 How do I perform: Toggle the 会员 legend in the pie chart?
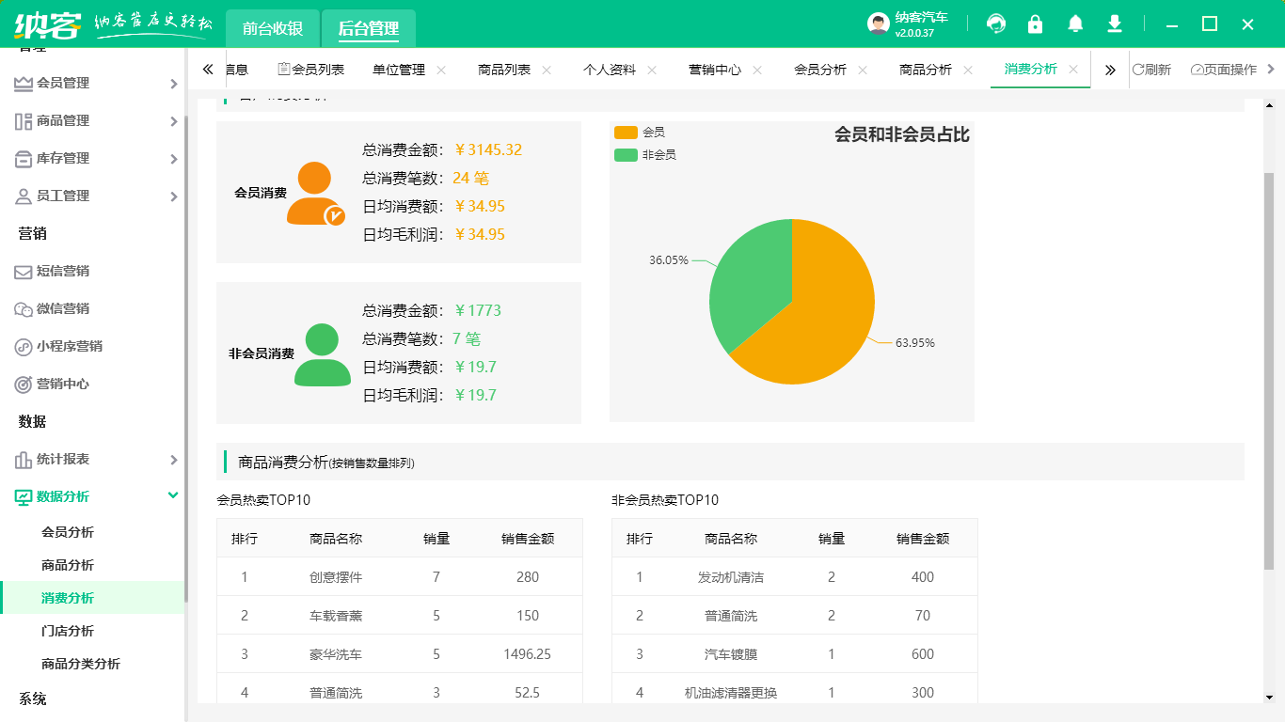tap(642, 133)
